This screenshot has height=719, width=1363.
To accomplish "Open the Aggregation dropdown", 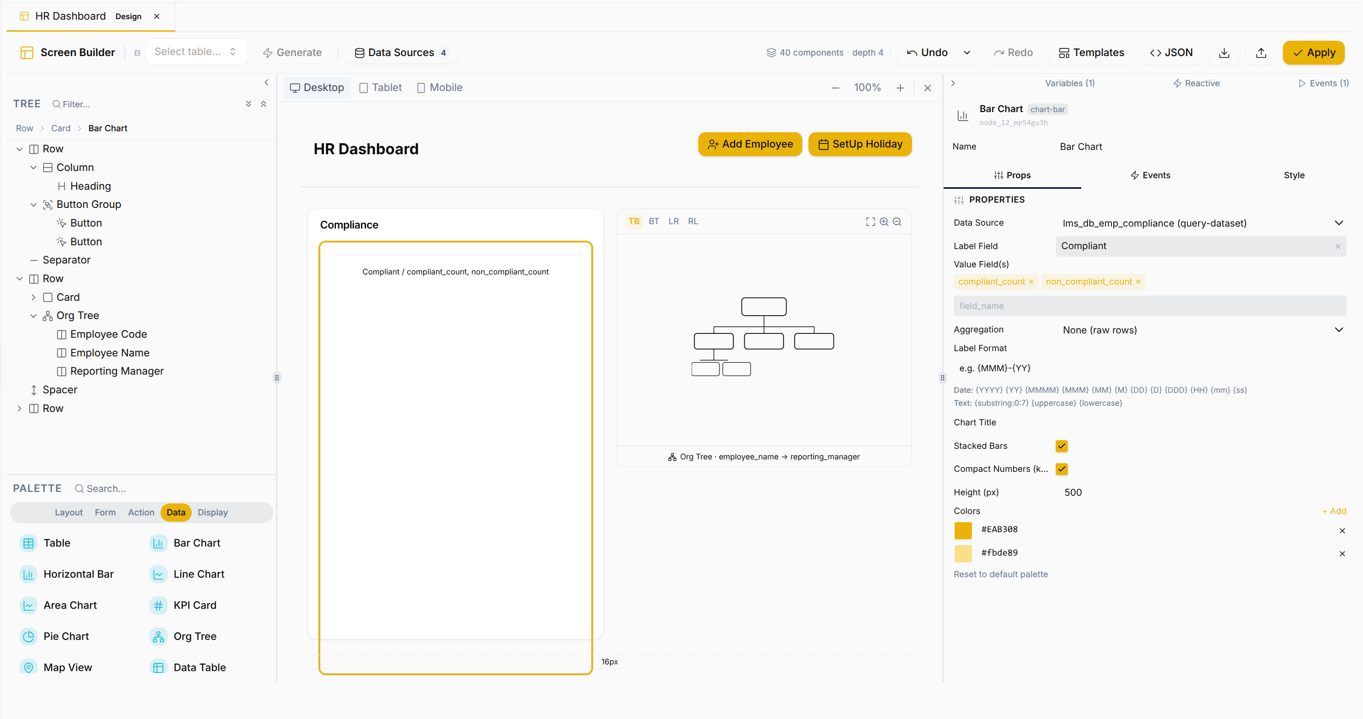I will 1201,330.
